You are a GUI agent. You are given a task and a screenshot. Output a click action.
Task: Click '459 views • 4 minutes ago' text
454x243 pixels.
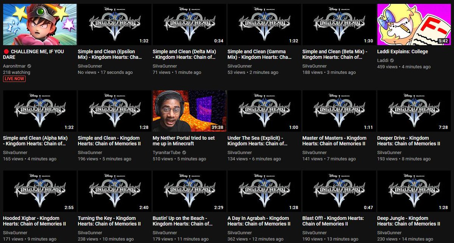[x=404, y=67]
